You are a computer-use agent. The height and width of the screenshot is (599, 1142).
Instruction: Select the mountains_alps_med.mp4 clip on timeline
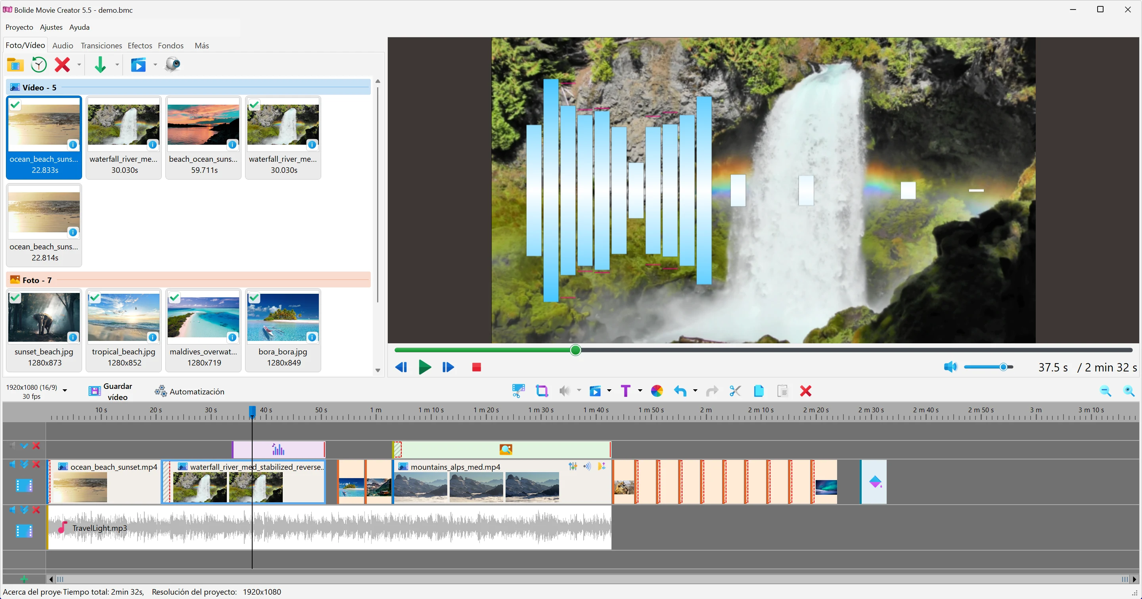coord(501,482)
